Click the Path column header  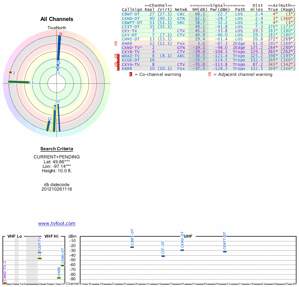coord(240,10)
